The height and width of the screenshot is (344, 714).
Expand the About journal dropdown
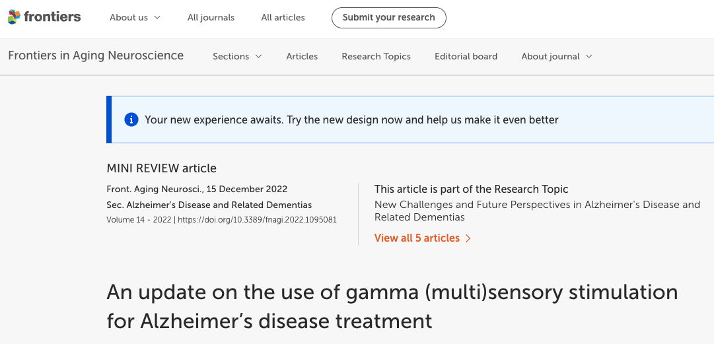click(x=556, y=56)
